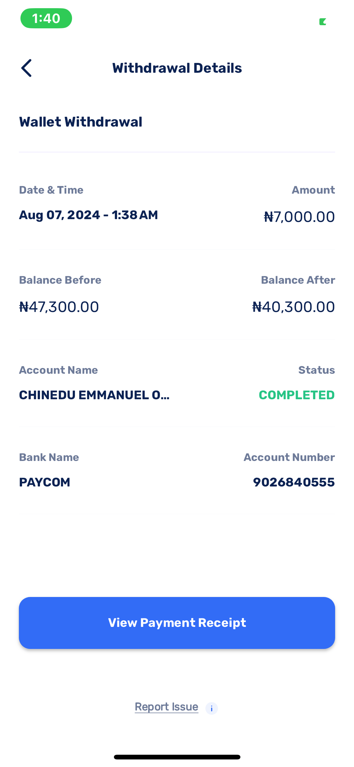The image size is (354, 767).
Task: Tap the Balance After label
Action: click(x=298, y=280)
